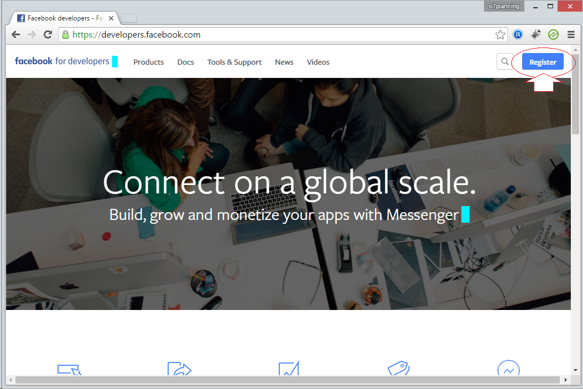Reload the page with the refresh icon

pos(48,35)
